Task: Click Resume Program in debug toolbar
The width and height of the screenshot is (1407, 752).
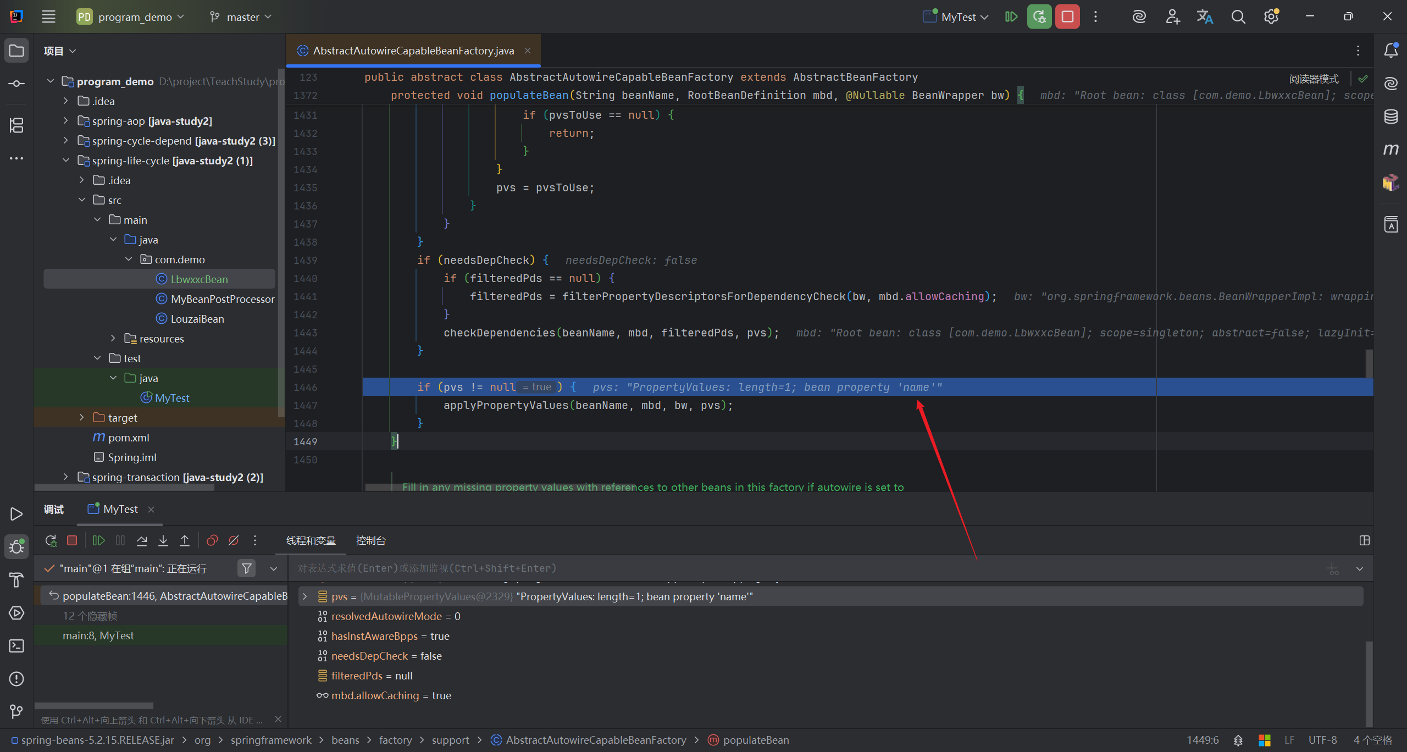Action: [x=99, y=541]
